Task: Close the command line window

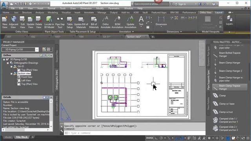Action: click(x=62, y=127)
